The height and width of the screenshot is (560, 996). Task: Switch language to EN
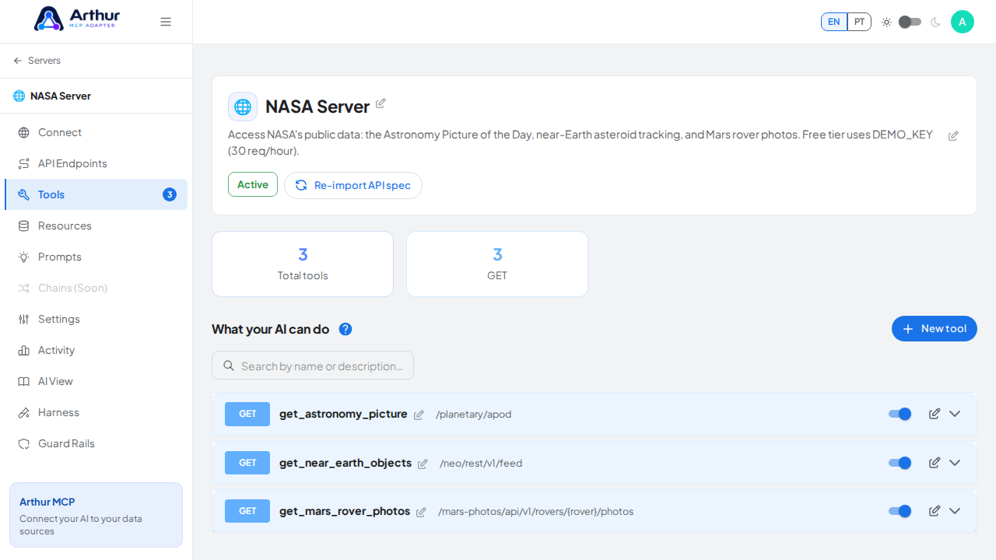834,22
